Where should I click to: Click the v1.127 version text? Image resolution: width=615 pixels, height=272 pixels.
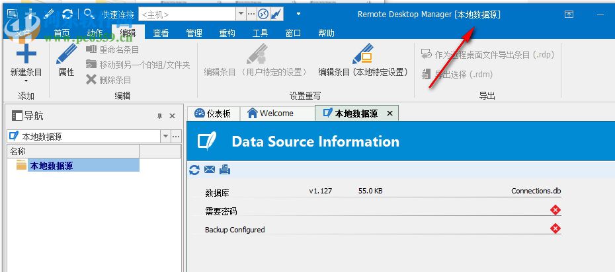[x=321, y=191]
